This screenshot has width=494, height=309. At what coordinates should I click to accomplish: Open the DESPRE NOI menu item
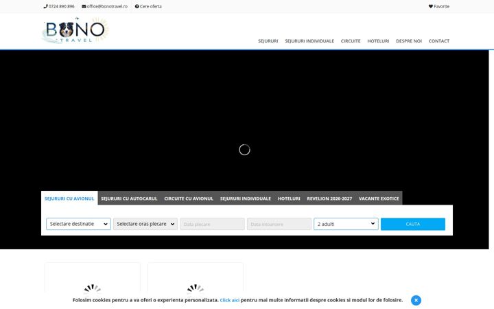click(x=409, y=41)
